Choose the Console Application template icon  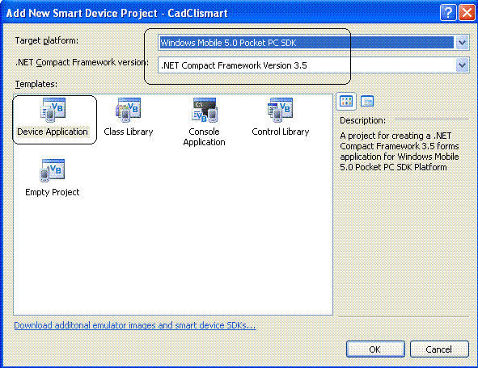click(x=204, y=110)
